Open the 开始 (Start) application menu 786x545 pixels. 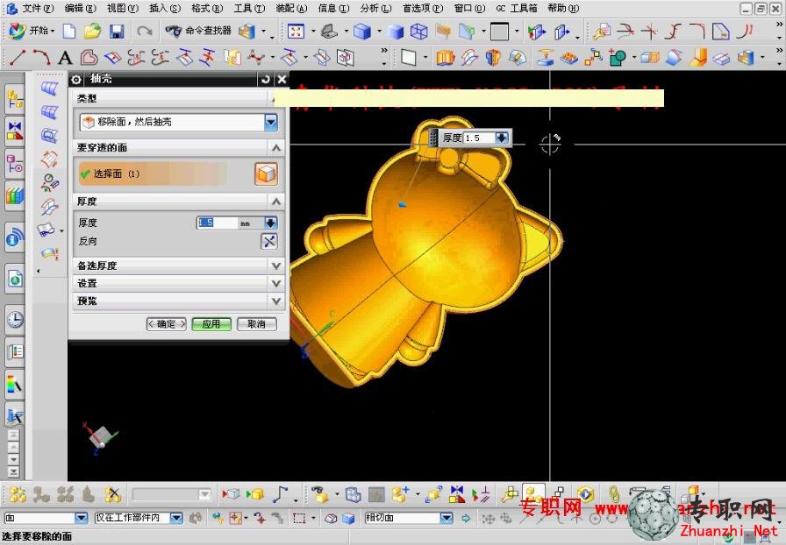coord(31,32)
